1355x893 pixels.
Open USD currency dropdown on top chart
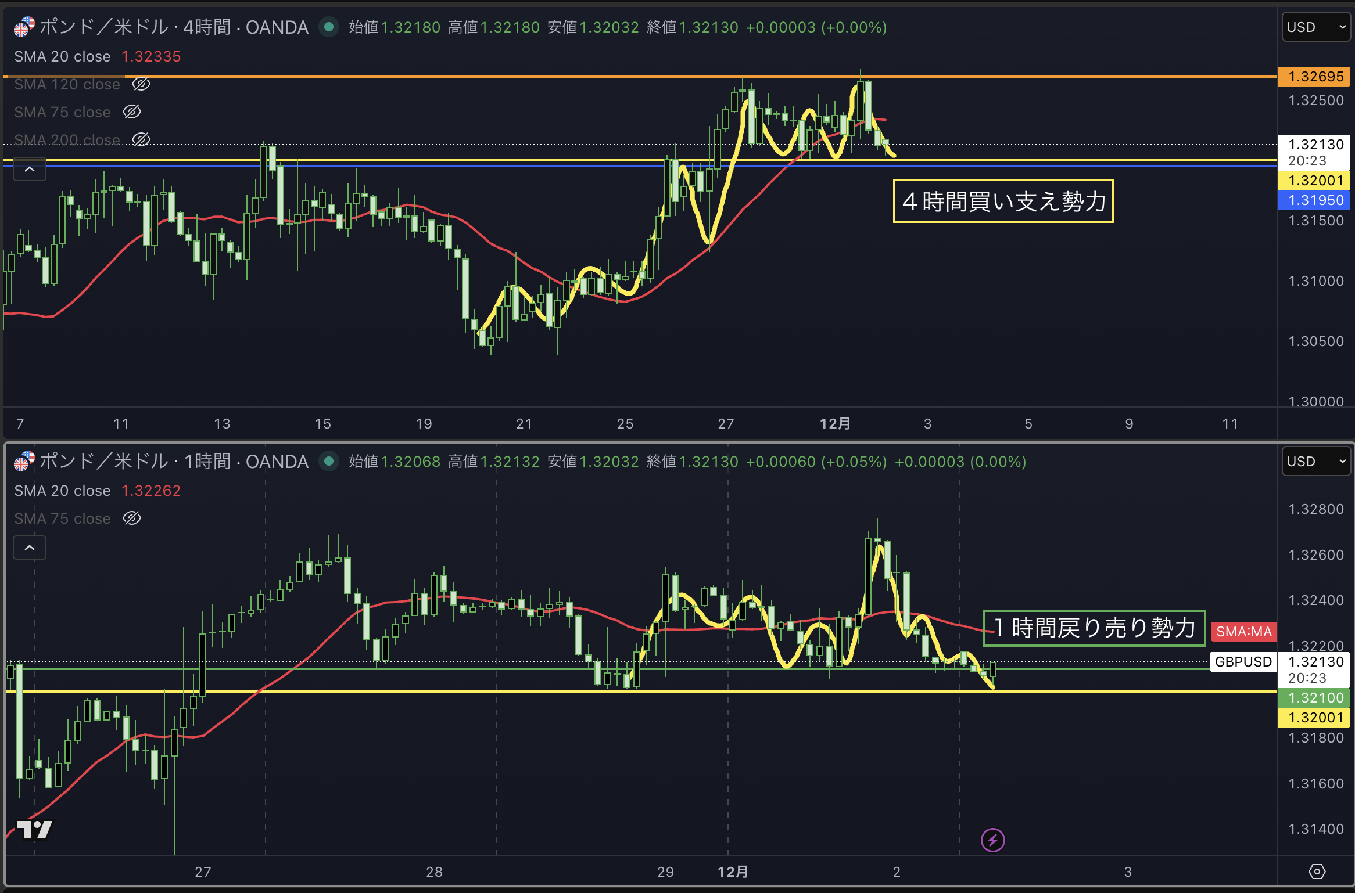1316,27
